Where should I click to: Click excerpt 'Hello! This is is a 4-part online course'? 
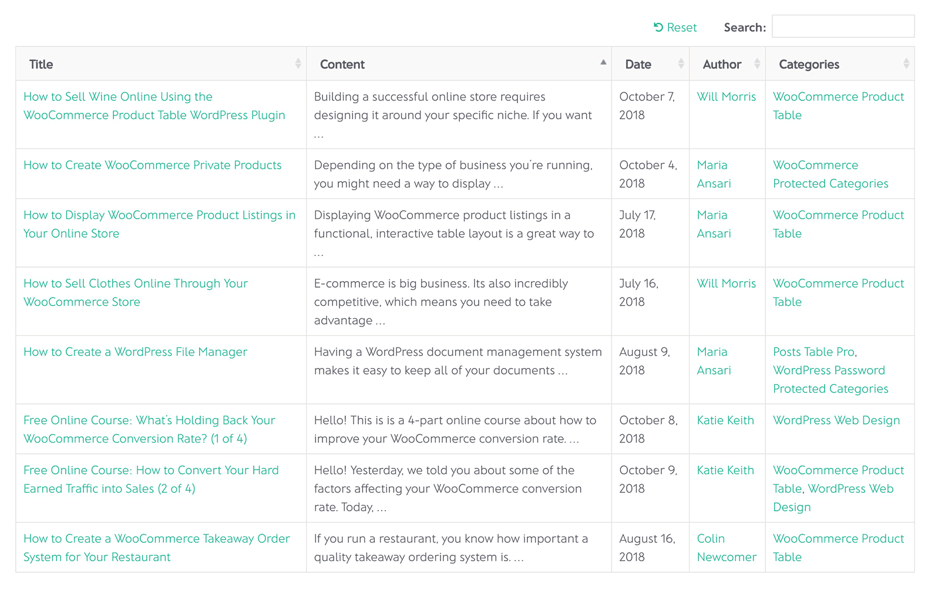(455, 429)
